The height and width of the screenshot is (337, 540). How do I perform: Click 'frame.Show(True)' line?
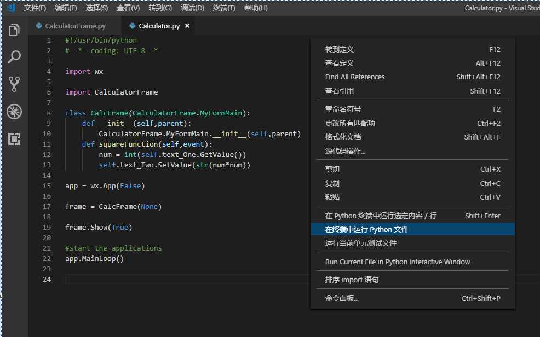99,227
